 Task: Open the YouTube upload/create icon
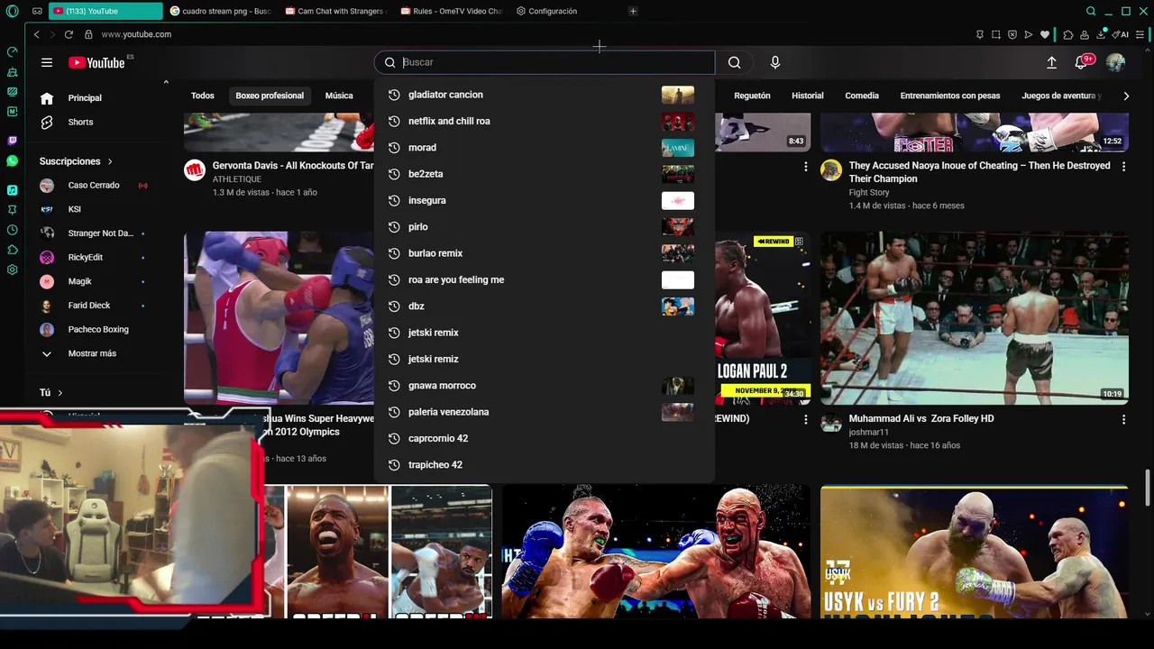tap(1051, 62)
